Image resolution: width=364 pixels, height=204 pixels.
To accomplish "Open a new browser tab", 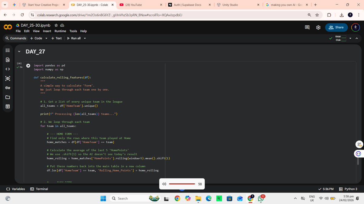I will (315, 5).
